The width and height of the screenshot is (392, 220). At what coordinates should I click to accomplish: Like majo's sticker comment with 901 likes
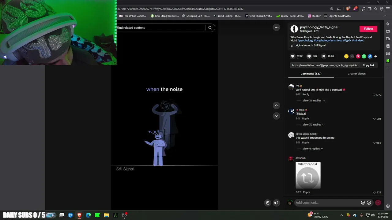point(374,119)
